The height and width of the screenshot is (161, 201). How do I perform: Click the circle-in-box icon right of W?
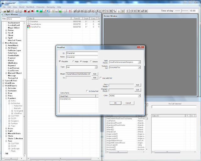[x=142, y=11]
